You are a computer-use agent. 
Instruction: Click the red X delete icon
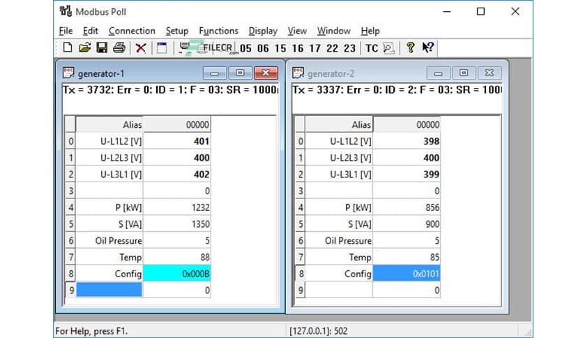click(x=140, y=48)
